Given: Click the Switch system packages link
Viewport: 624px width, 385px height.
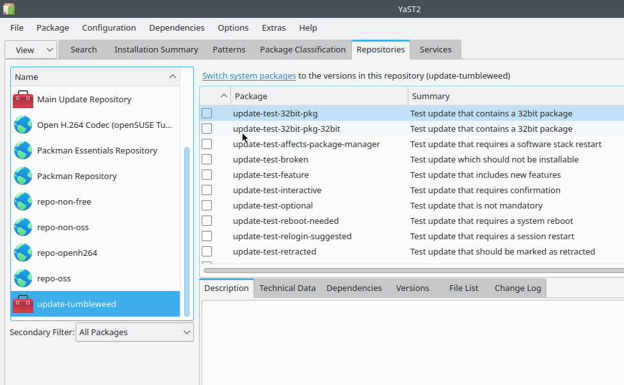Looking at the screenshot, I should pyautogui.click(x=249, y=75).
